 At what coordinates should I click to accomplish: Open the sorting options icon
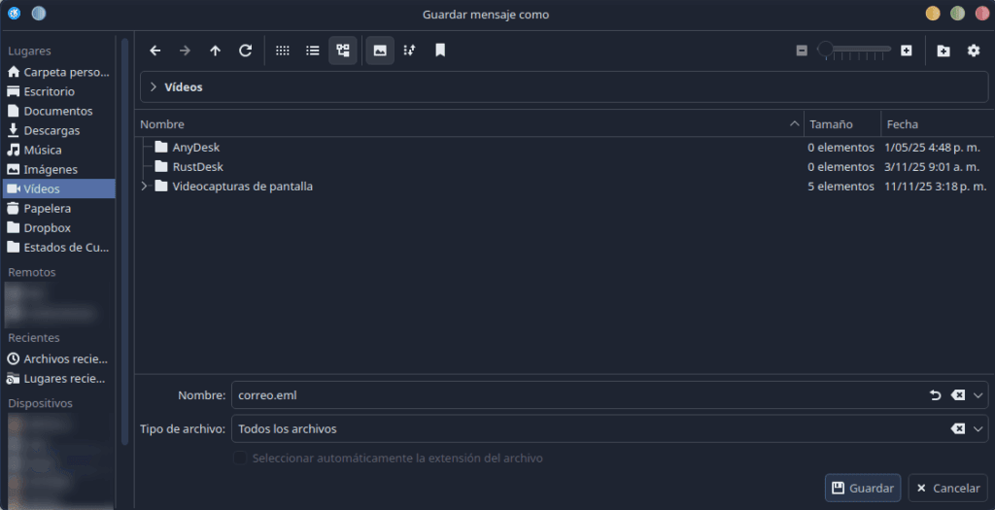409,51
